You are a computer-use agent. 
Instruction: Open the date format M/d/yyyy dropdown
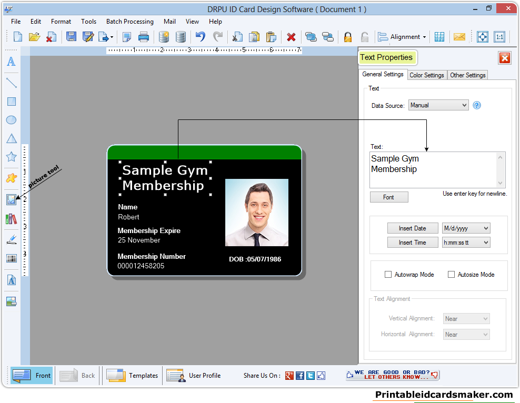pyautogui.click(x=466, y=228)
